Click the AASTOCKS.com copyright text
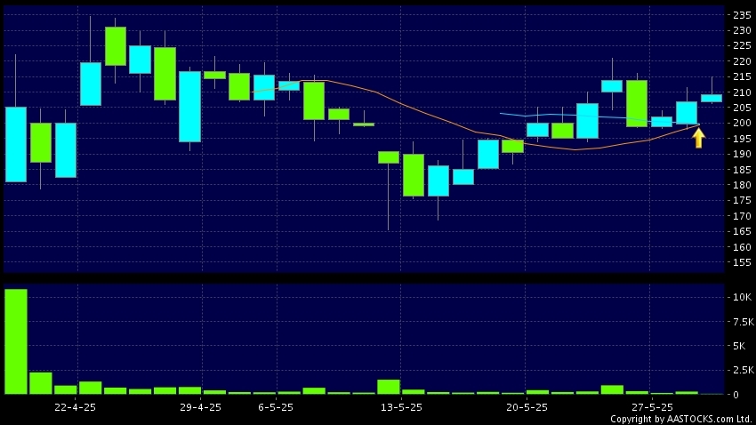The image size is (756, 425). 680,419
